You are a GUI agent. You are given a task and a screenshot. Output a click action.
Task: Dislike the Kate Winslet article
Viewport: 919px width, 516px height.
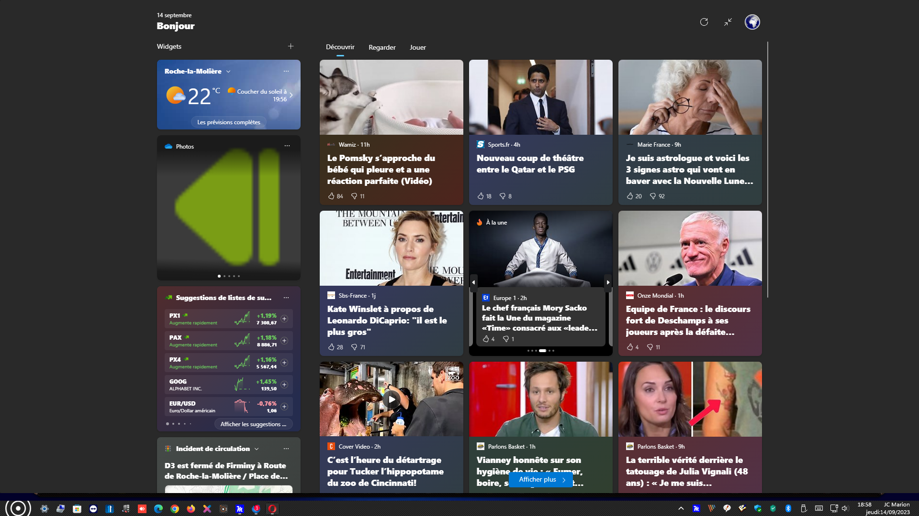[x=354, y=347]
